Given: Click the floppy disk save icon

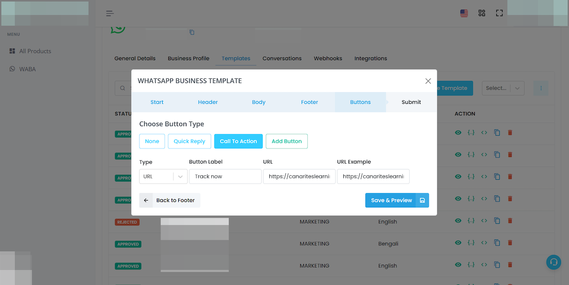Looking at the screenshot, I should point(422,200).
